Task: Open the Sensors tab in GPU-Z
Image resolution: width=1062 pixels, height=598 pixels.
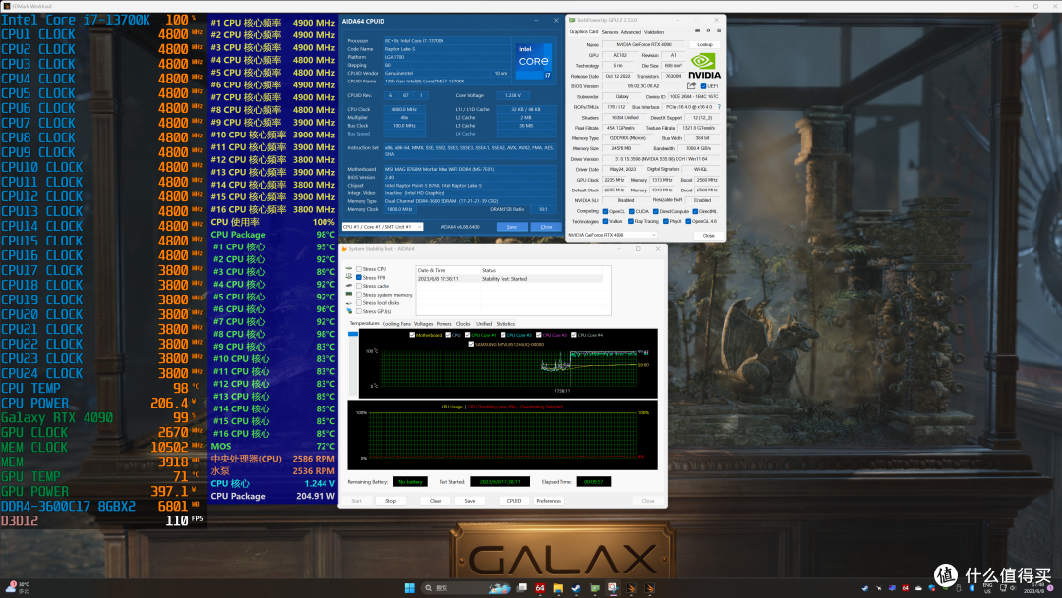Action: coord(610,31)
